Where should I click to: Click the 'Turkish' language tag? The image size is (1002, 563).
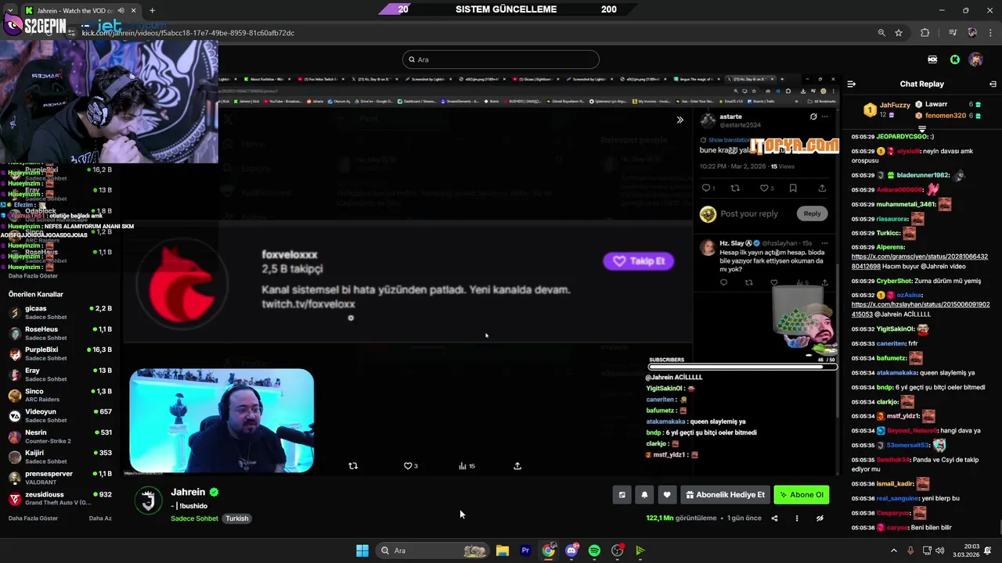coord(236,518)
